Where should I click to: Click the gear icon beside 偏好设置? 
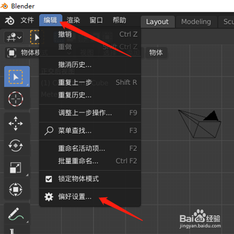(49, 197)
